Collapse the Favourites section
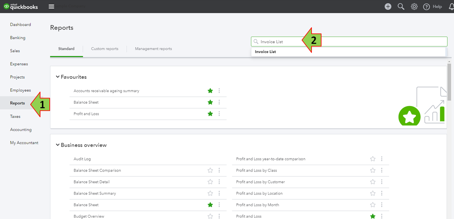454x219 pixels. pyautogui.click(x=57, y=77)
